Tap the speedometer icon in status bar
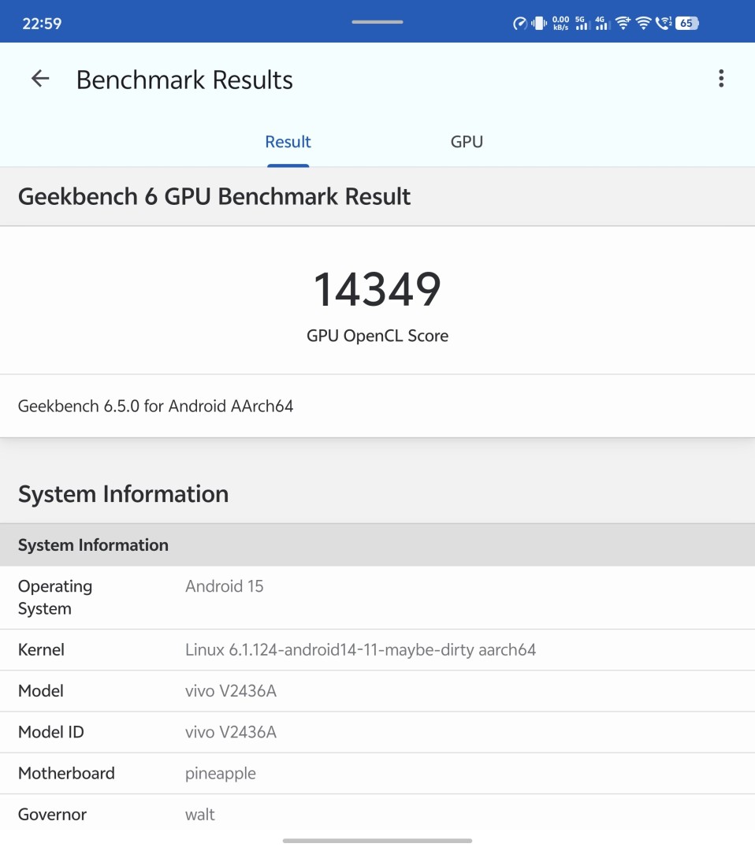Screen dimensions: 755x851 (519, 24)
